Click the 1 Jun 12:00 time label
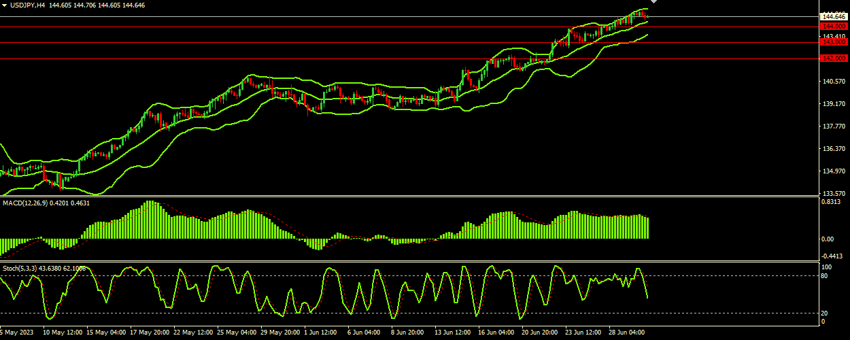850x340 pixels. click(320, 333)
